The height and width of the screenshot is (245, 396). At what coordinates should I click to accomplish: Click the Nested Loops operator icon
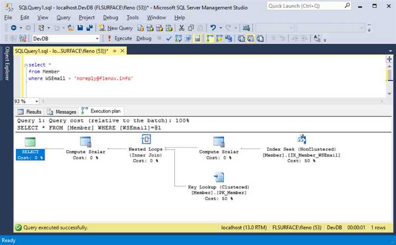point(146,140)
